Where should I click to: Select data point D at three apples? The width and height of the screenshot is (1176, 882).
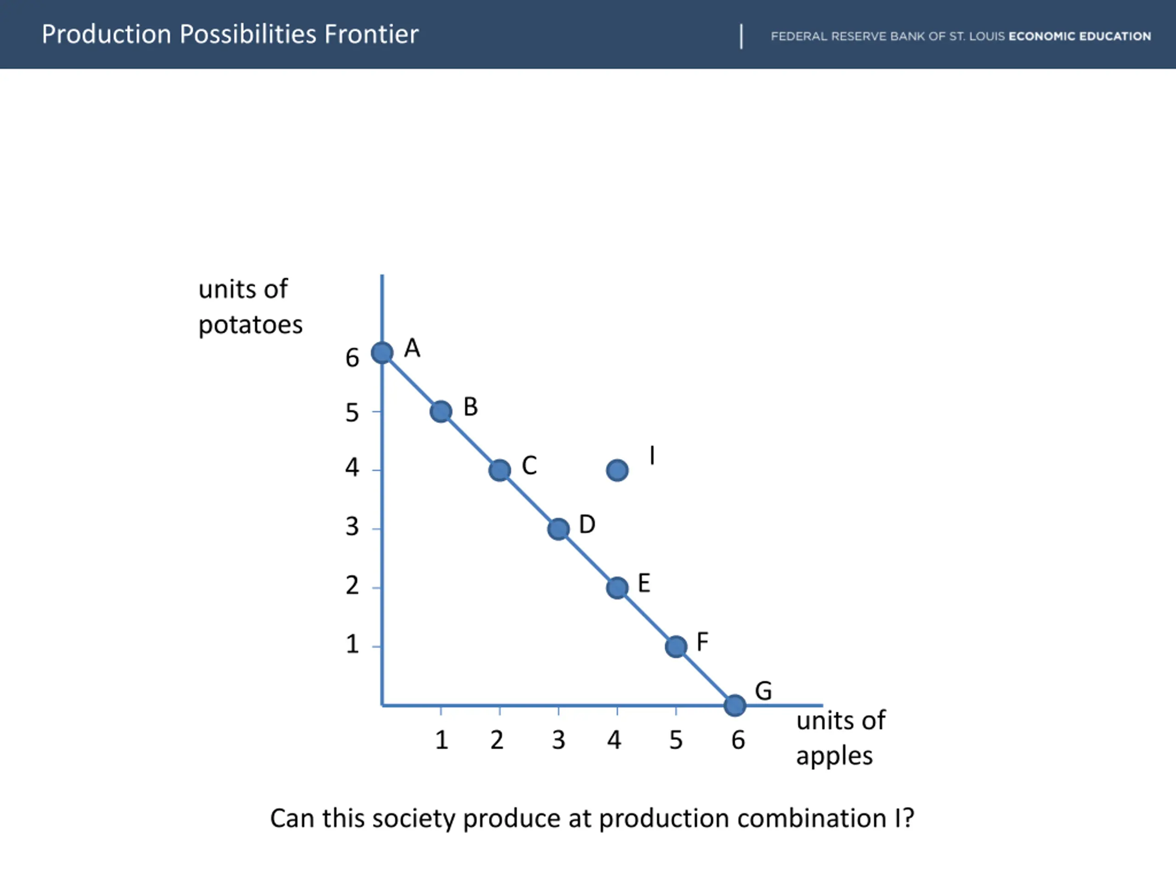coord(558,529)
